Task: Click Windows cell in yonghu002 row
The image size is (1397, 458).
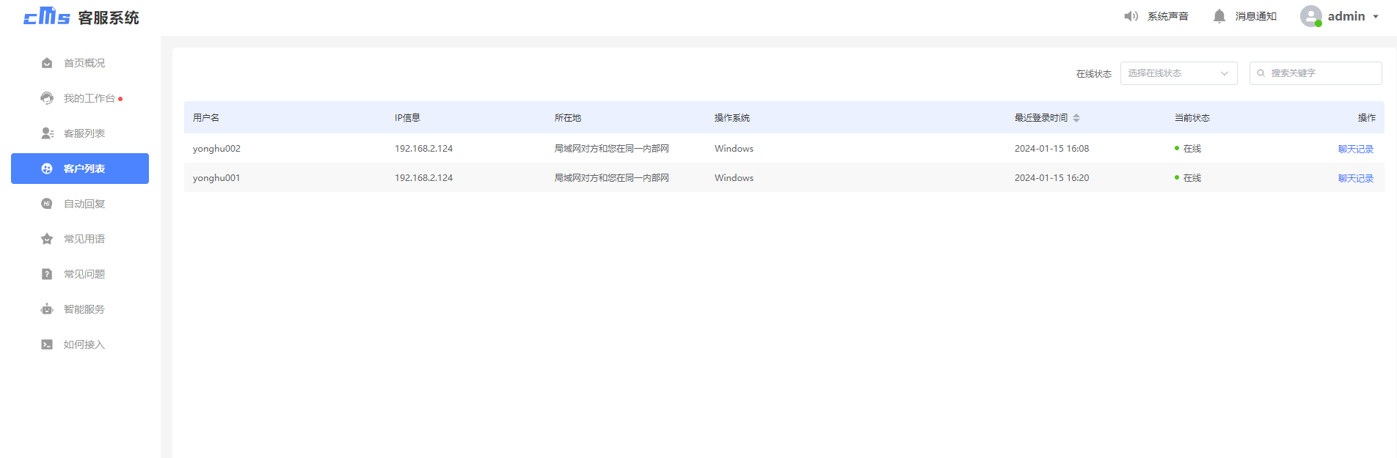Action: pyautogui.click(x=734, y=149)
